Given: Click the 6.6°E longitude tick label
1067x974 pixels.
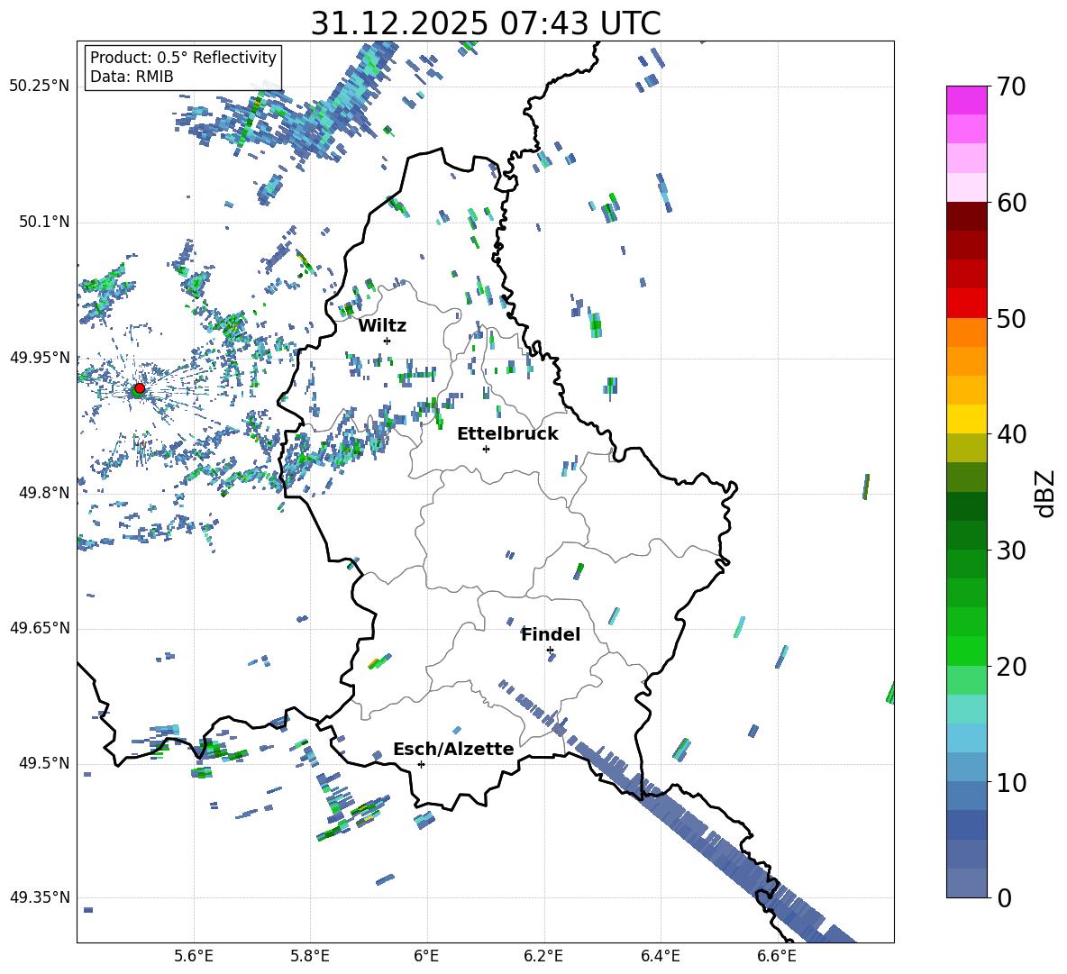Looking at the screenshot, I should (777, 956).
